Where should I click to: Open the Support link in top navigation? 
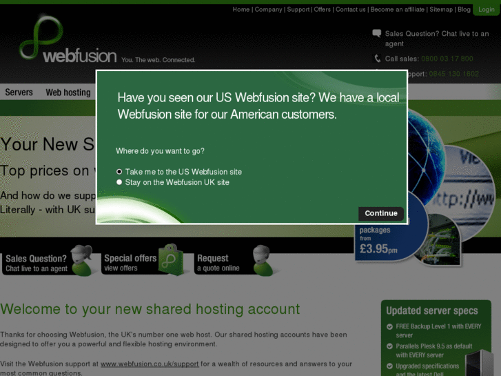[298, 10]
